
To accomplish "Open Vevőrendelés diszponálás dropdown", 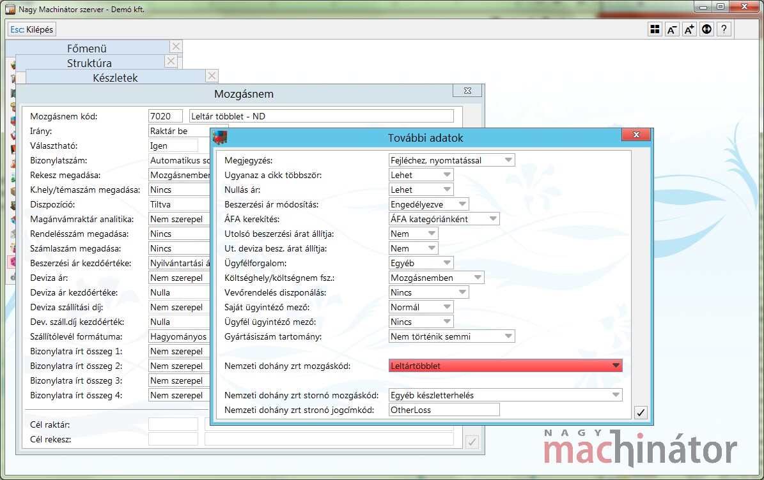I will click(429, 292).
